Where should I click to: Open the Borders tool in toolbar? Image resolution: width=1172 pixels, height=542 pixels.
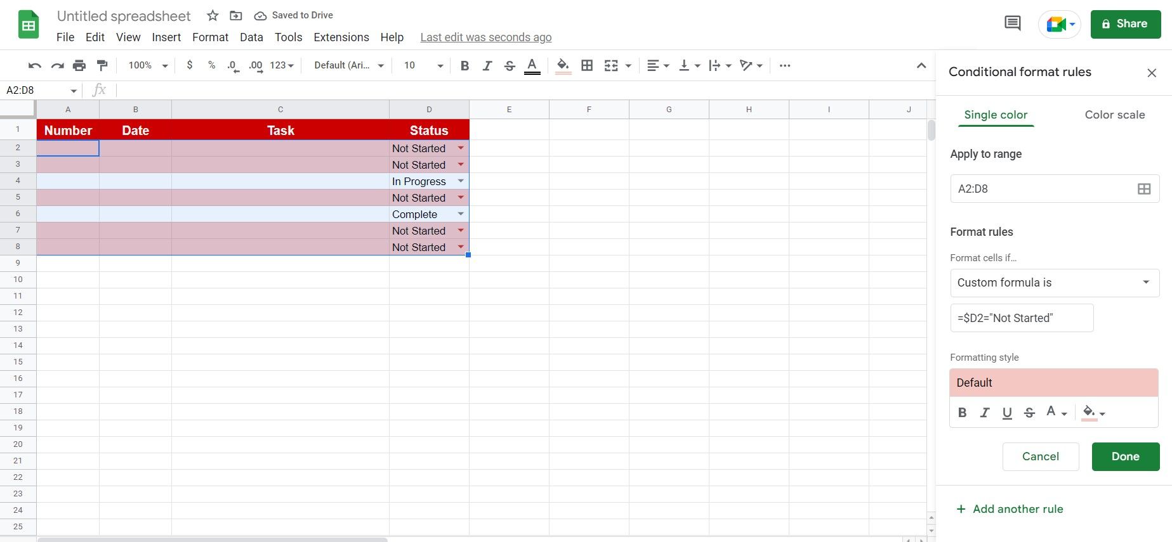[x=587, y=65]
